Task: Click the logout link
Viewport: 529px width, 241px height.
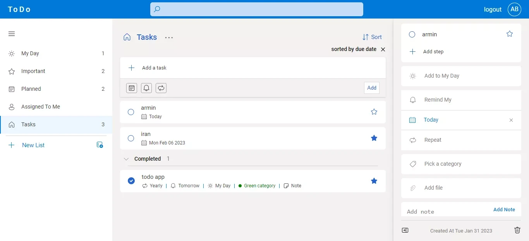Action: tap(493, 10)
